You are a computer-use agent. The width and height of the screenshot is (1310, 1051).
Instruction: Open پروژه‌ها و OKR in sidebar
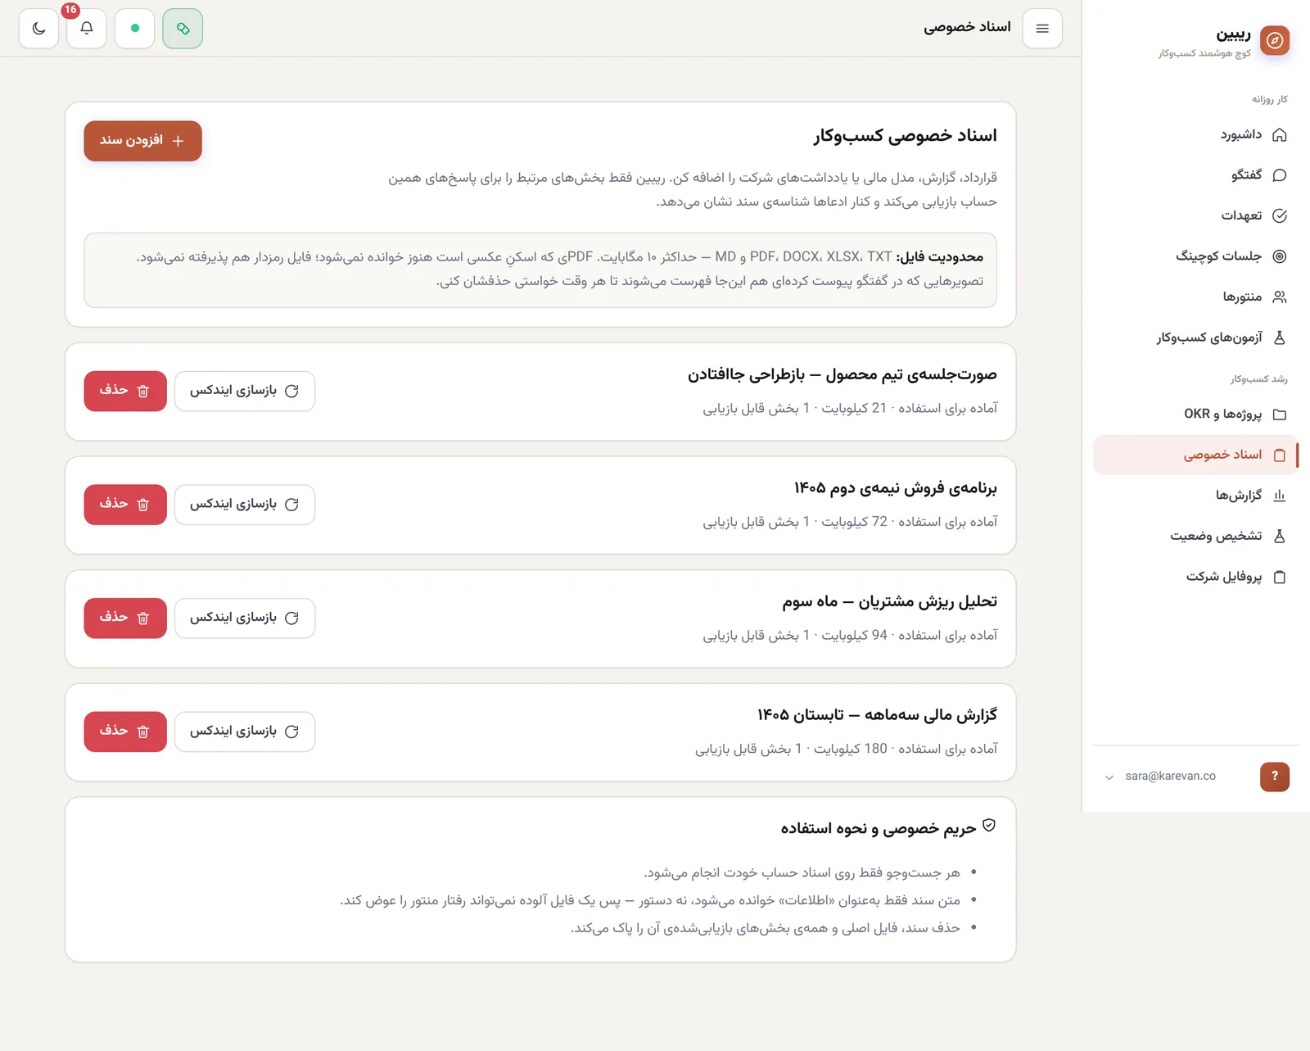click(x=1196, y=415)
